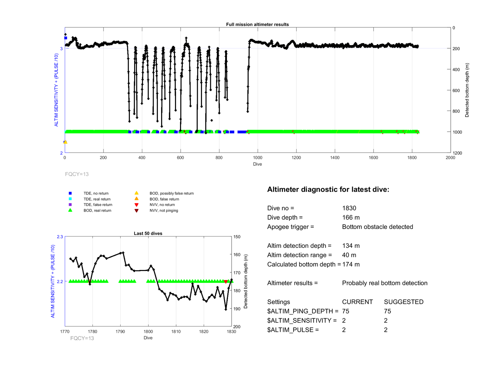Click the 'BOD, possibly false return' legend label
498x367 pixels.
(171, 193)
